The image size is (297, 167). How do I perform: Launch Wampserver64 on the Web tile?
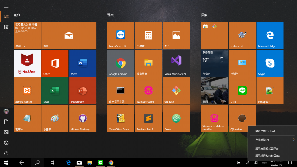[214, 119]
